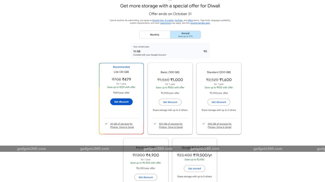
Task: Switch to Monthly billing tab
Action: (x=155, y=35)
